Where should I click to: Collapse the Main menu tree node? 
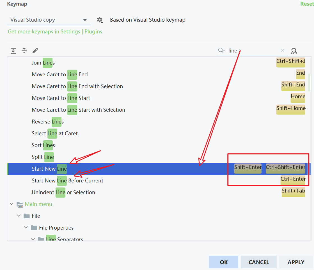coord(12,204)
